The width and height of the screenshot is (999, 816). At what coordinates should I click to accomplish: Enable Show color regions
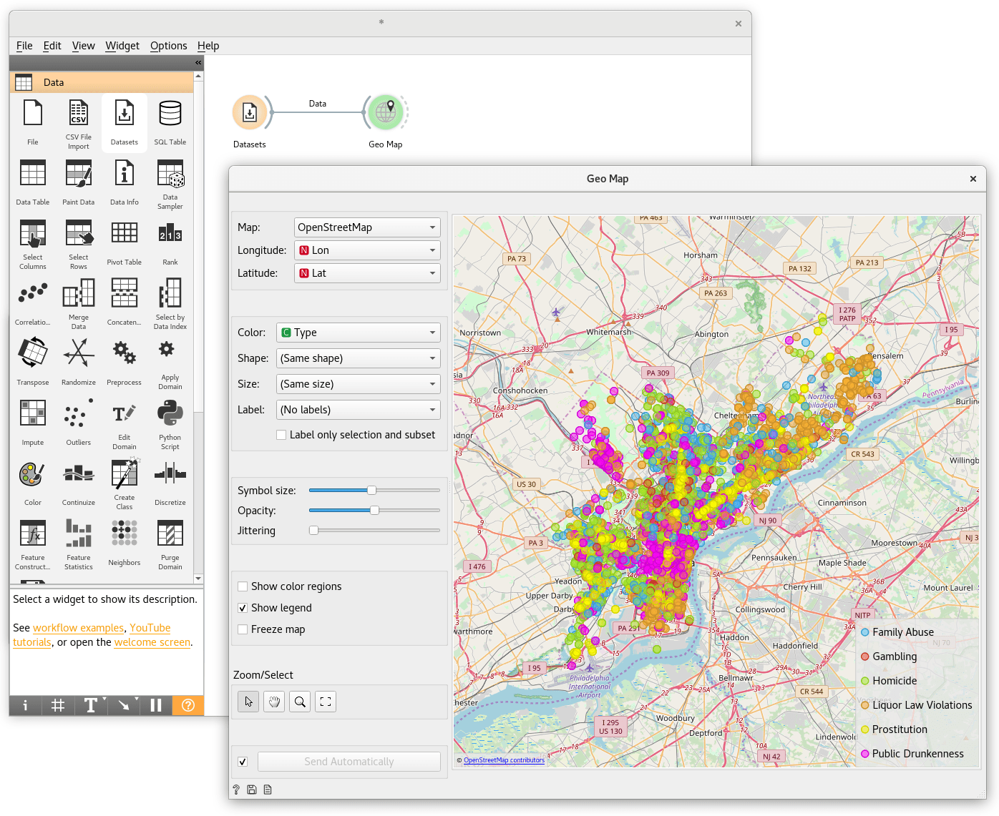click(x=243, y=586)
